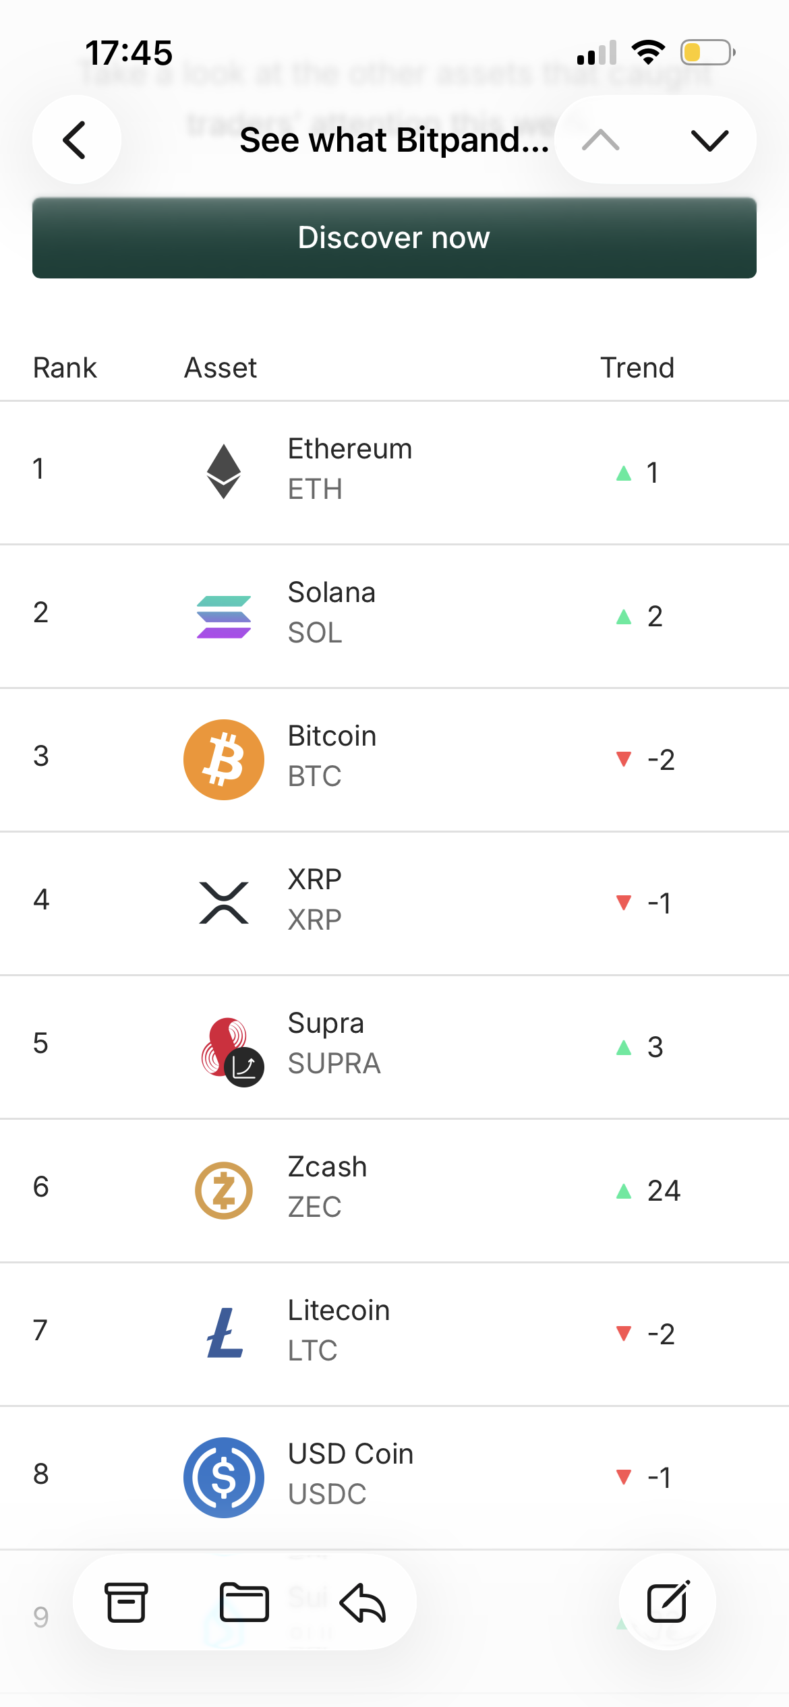Tap the Zcash gold coin logo
This screenshot has width=789, height=1707.
click(x=224, y=1191)
